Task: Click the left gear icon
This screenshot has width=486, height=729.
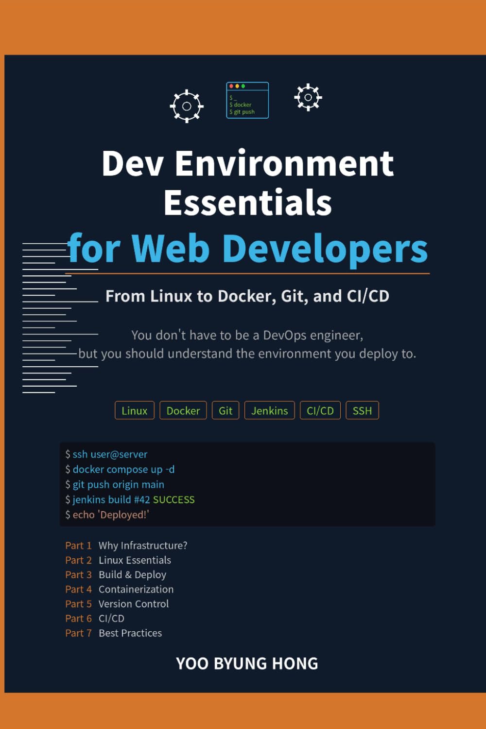Action: (x=187, y=106)
